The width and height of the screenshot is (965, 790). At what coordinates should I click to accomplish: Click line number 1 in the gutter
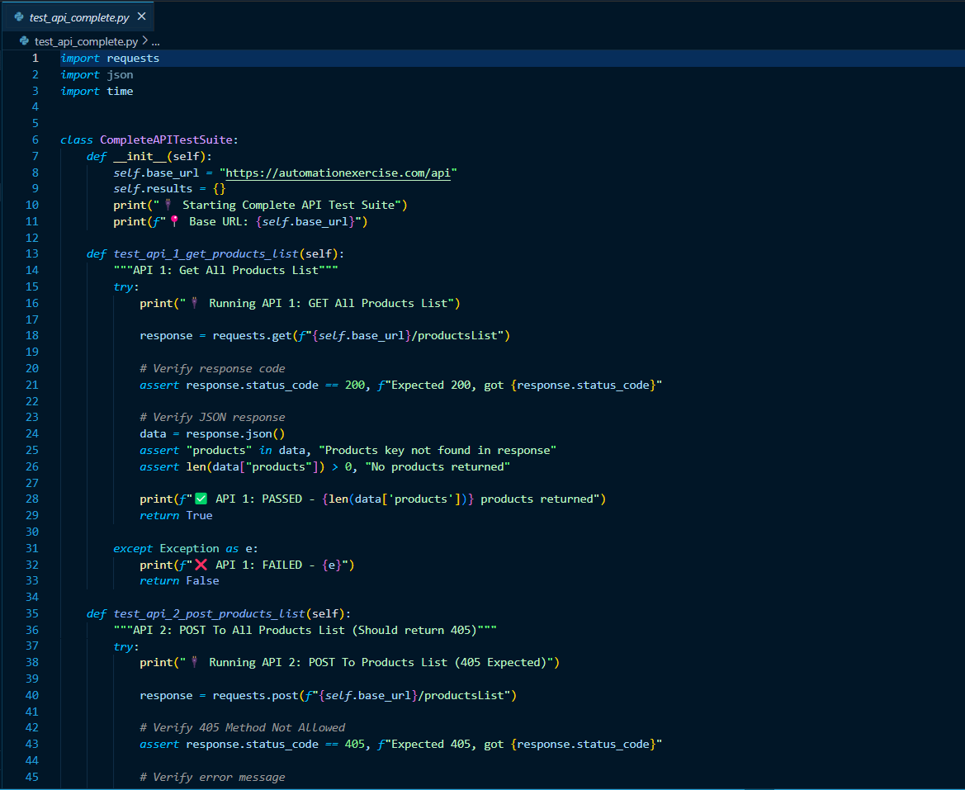pyautogui.click(x=35, y=58)
